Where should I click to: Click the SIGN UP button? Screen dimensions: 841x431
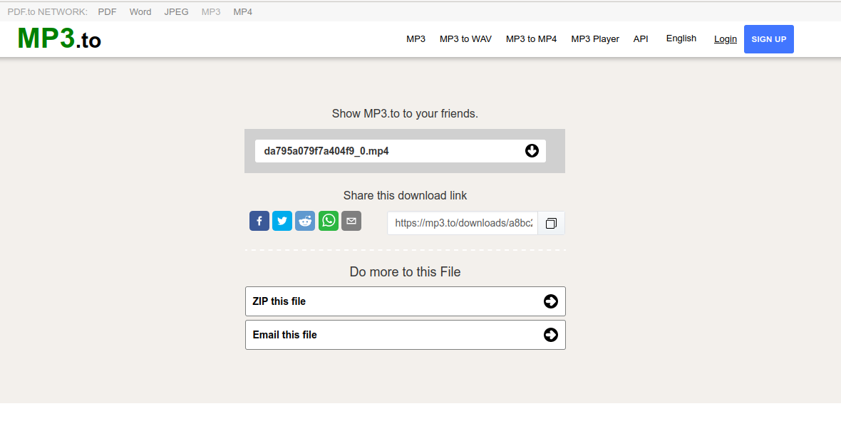[768, 39]
